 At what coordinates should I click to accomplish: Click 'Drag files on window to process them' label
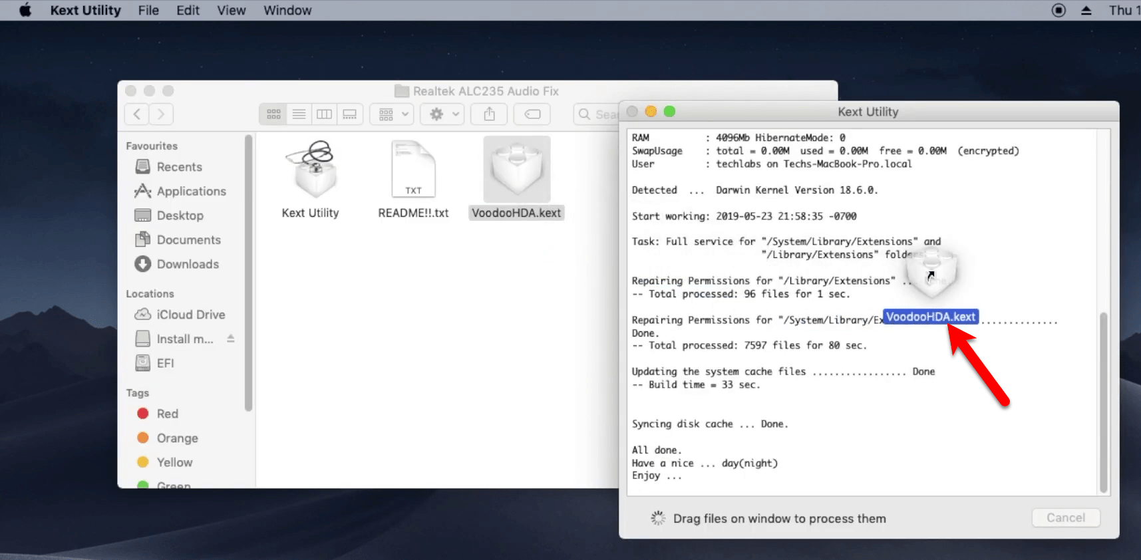pos(779,519)
